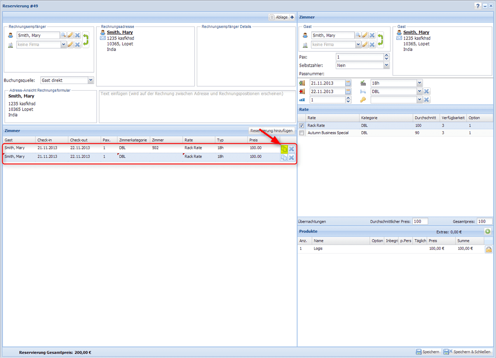Sort rooms by the Check-in column header
Screen dimensions: 496x358
[x=52, y=140]
